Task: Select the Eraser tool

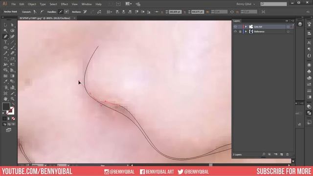Action: click(x=12, y=53)
